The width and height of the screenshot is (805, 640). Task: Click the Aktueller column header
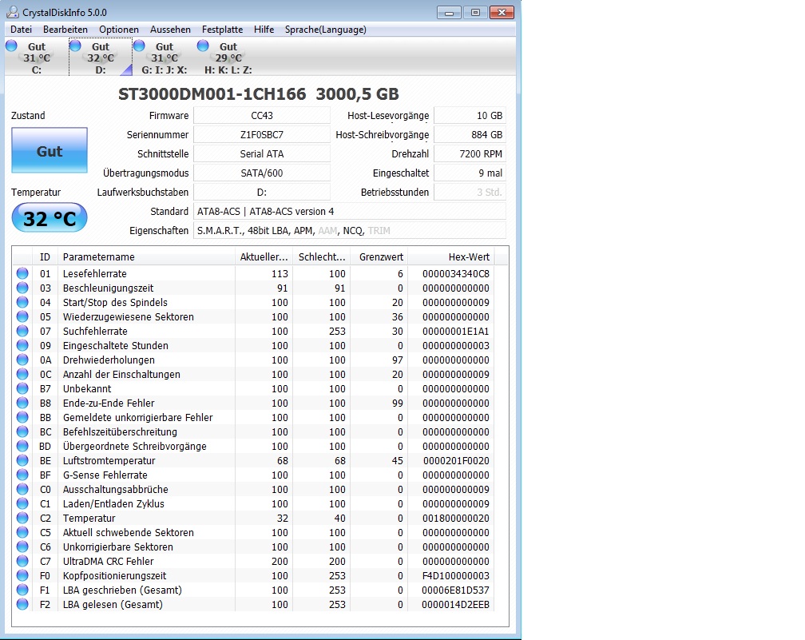tap(264, 256)
